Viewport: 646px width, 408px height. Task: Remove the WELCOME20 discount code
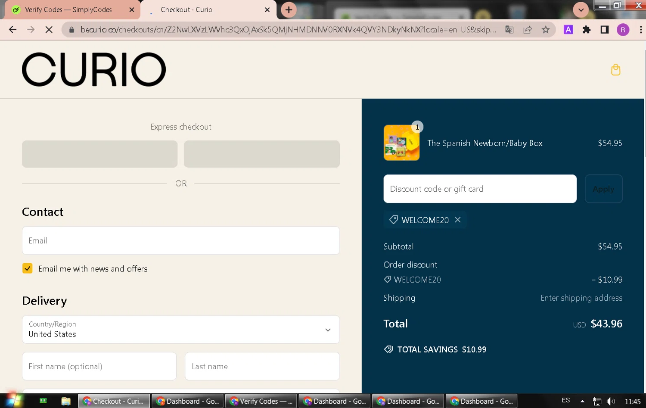pyautogui.click(x=458, y=220)
